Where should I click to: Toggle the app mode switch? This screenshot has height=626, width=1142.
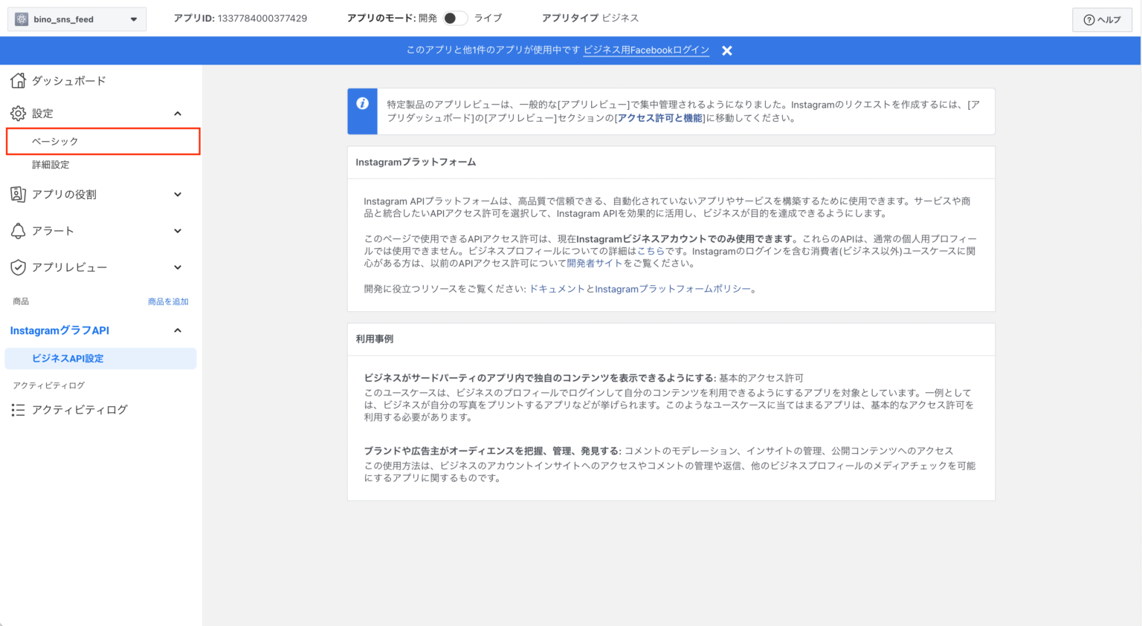pyautogui.click(x=455, y=18)
